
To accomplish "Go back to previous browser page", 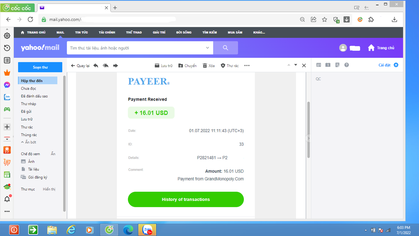I will pyautogui.click(x=9, y=19).
